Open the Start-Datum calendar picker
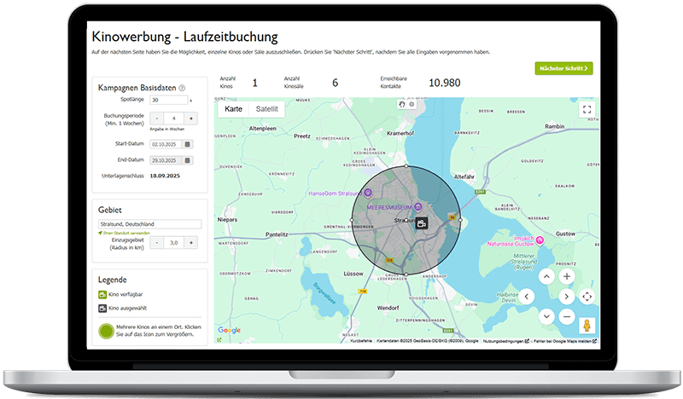The height and width of the screenshot is (399, 683). (188, 144)
